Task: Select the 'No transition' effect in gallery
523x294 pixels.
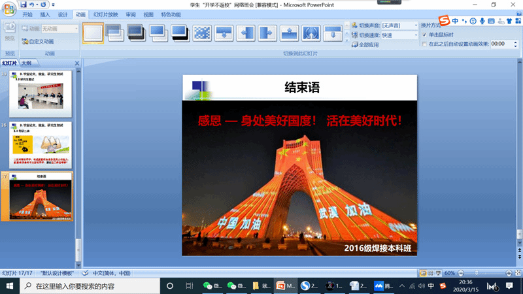Action: [x=93, y=33]
